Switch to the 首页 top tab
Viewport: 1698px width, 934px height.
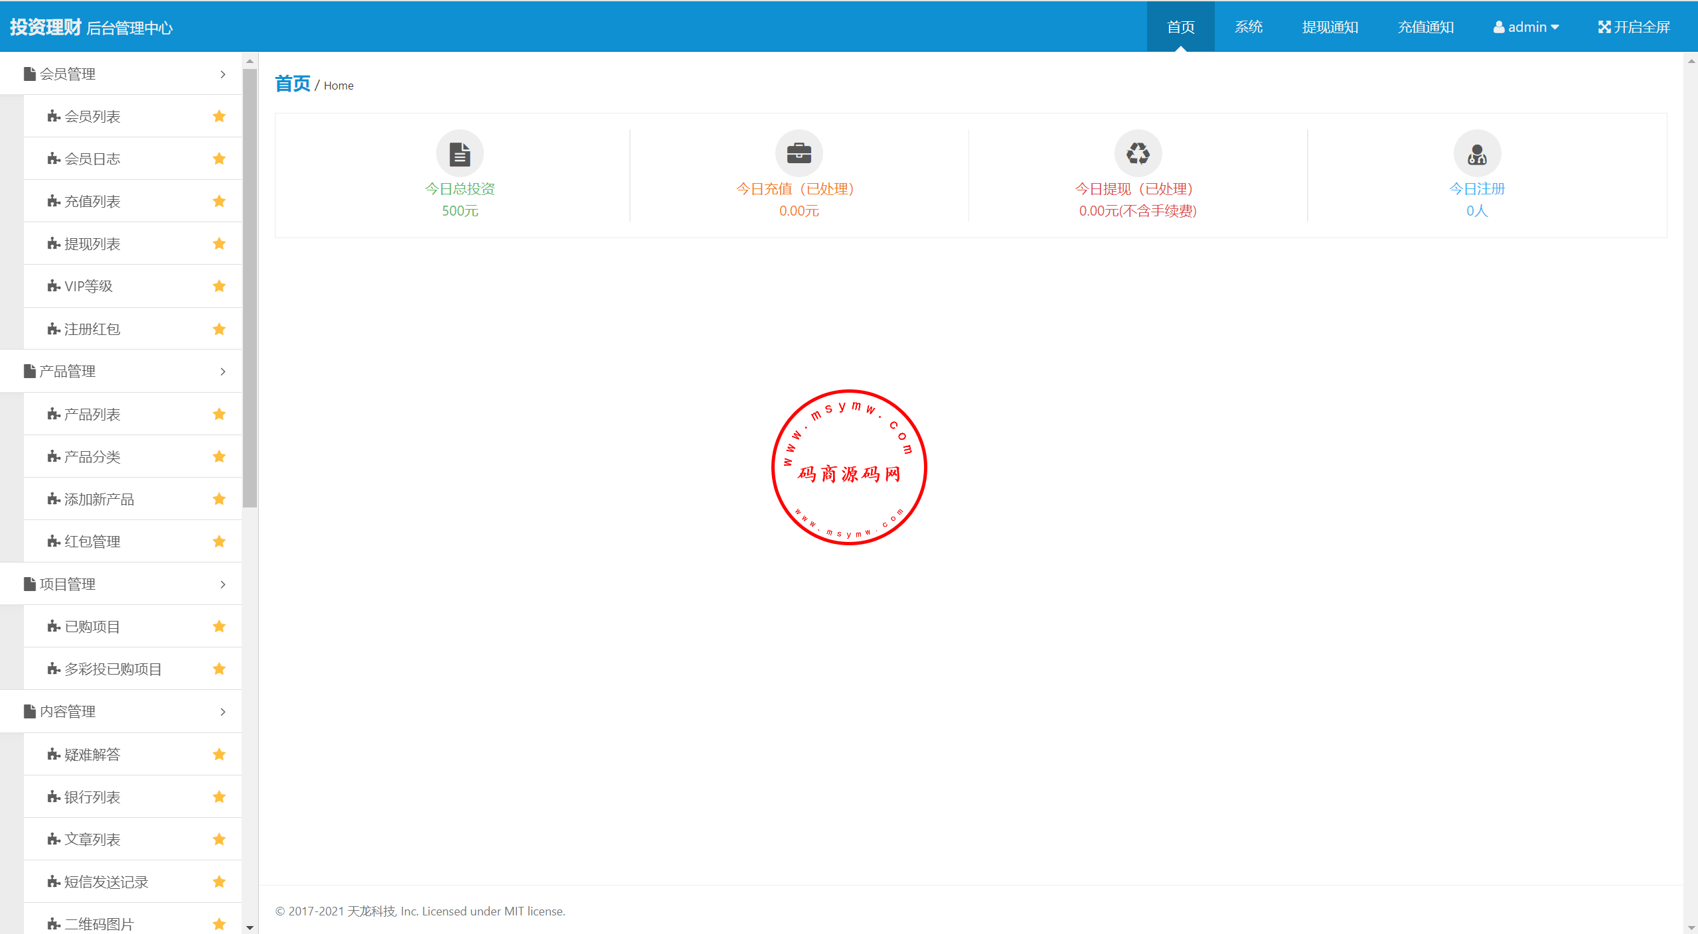pyautogui.click(x=1180, y=27)
